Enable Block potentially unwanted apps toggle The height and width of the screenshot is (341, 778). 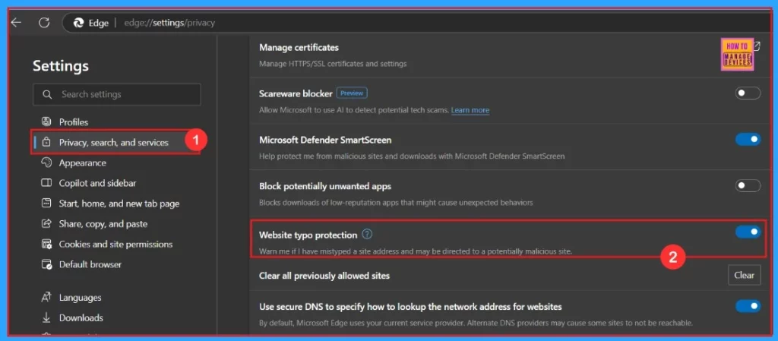coord(748,186)
